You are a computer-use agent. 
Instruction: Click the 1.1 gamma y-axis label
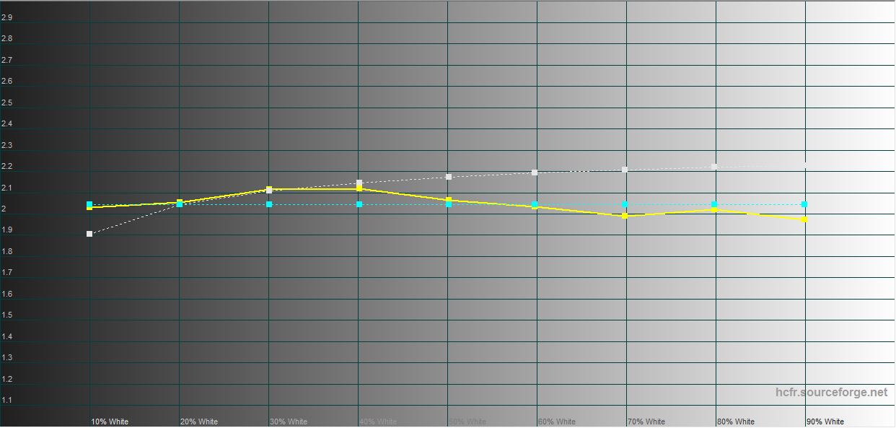click(6, 400)
